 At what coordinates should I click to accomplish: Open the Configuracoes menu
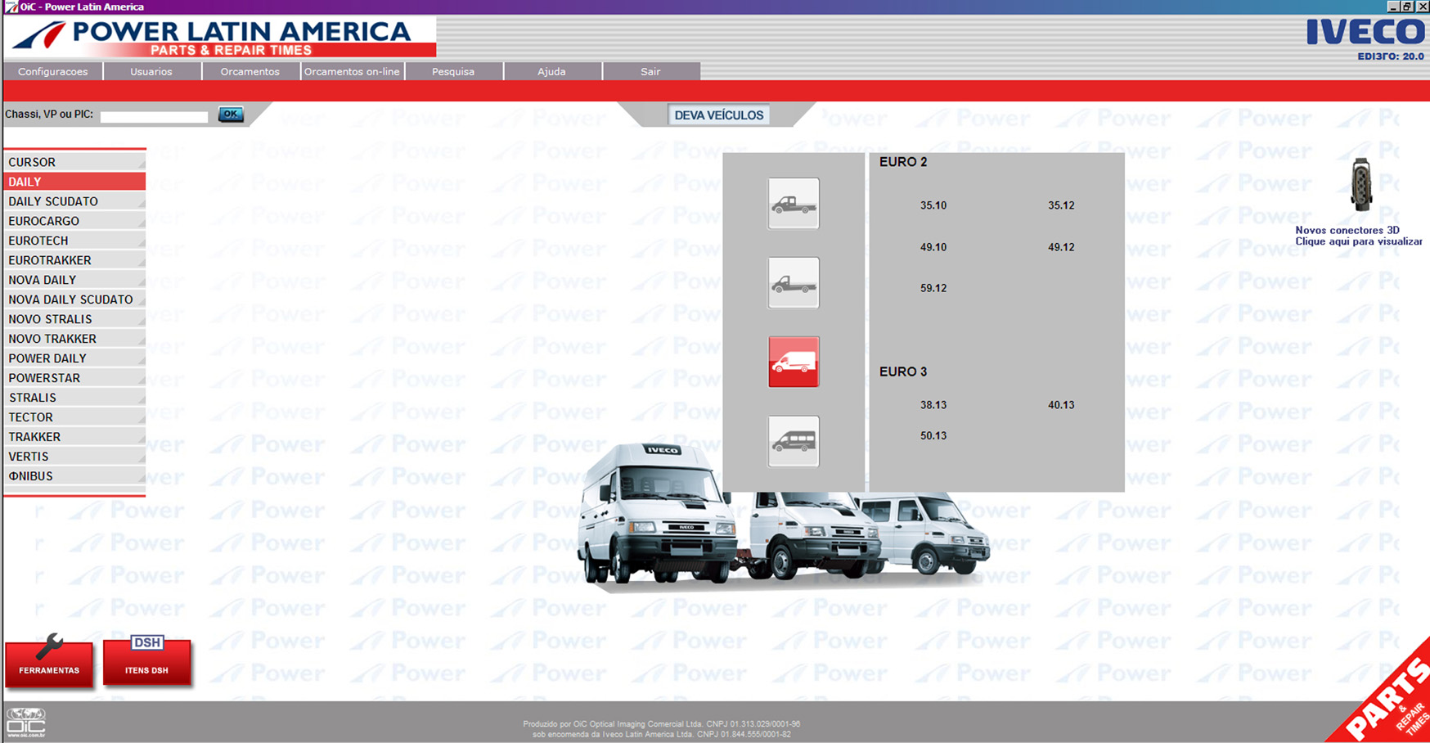53,72
